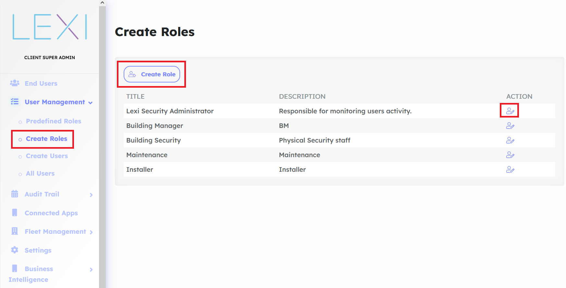
Task: Open edit action for Maintenance role
Action: click(x=510, y=155)
